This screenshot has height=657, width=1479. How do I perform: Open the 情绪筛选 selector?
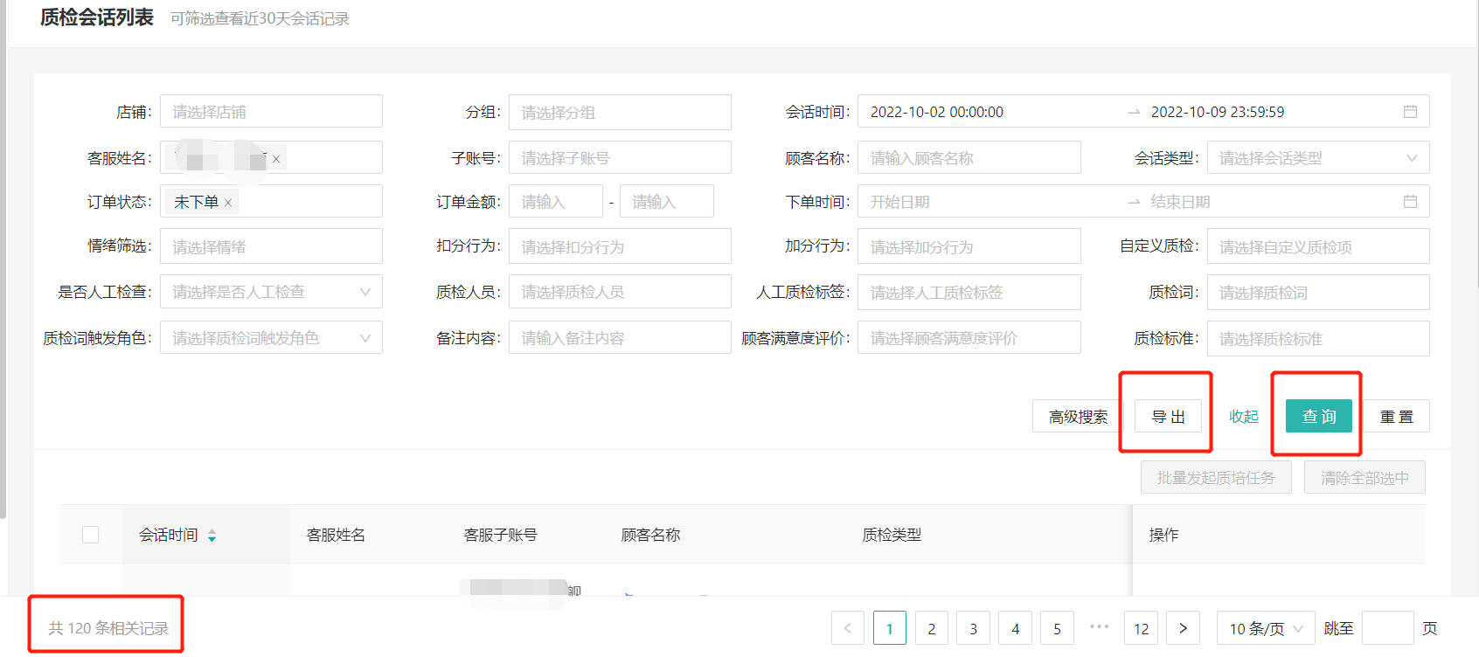[x=271, y=246]
